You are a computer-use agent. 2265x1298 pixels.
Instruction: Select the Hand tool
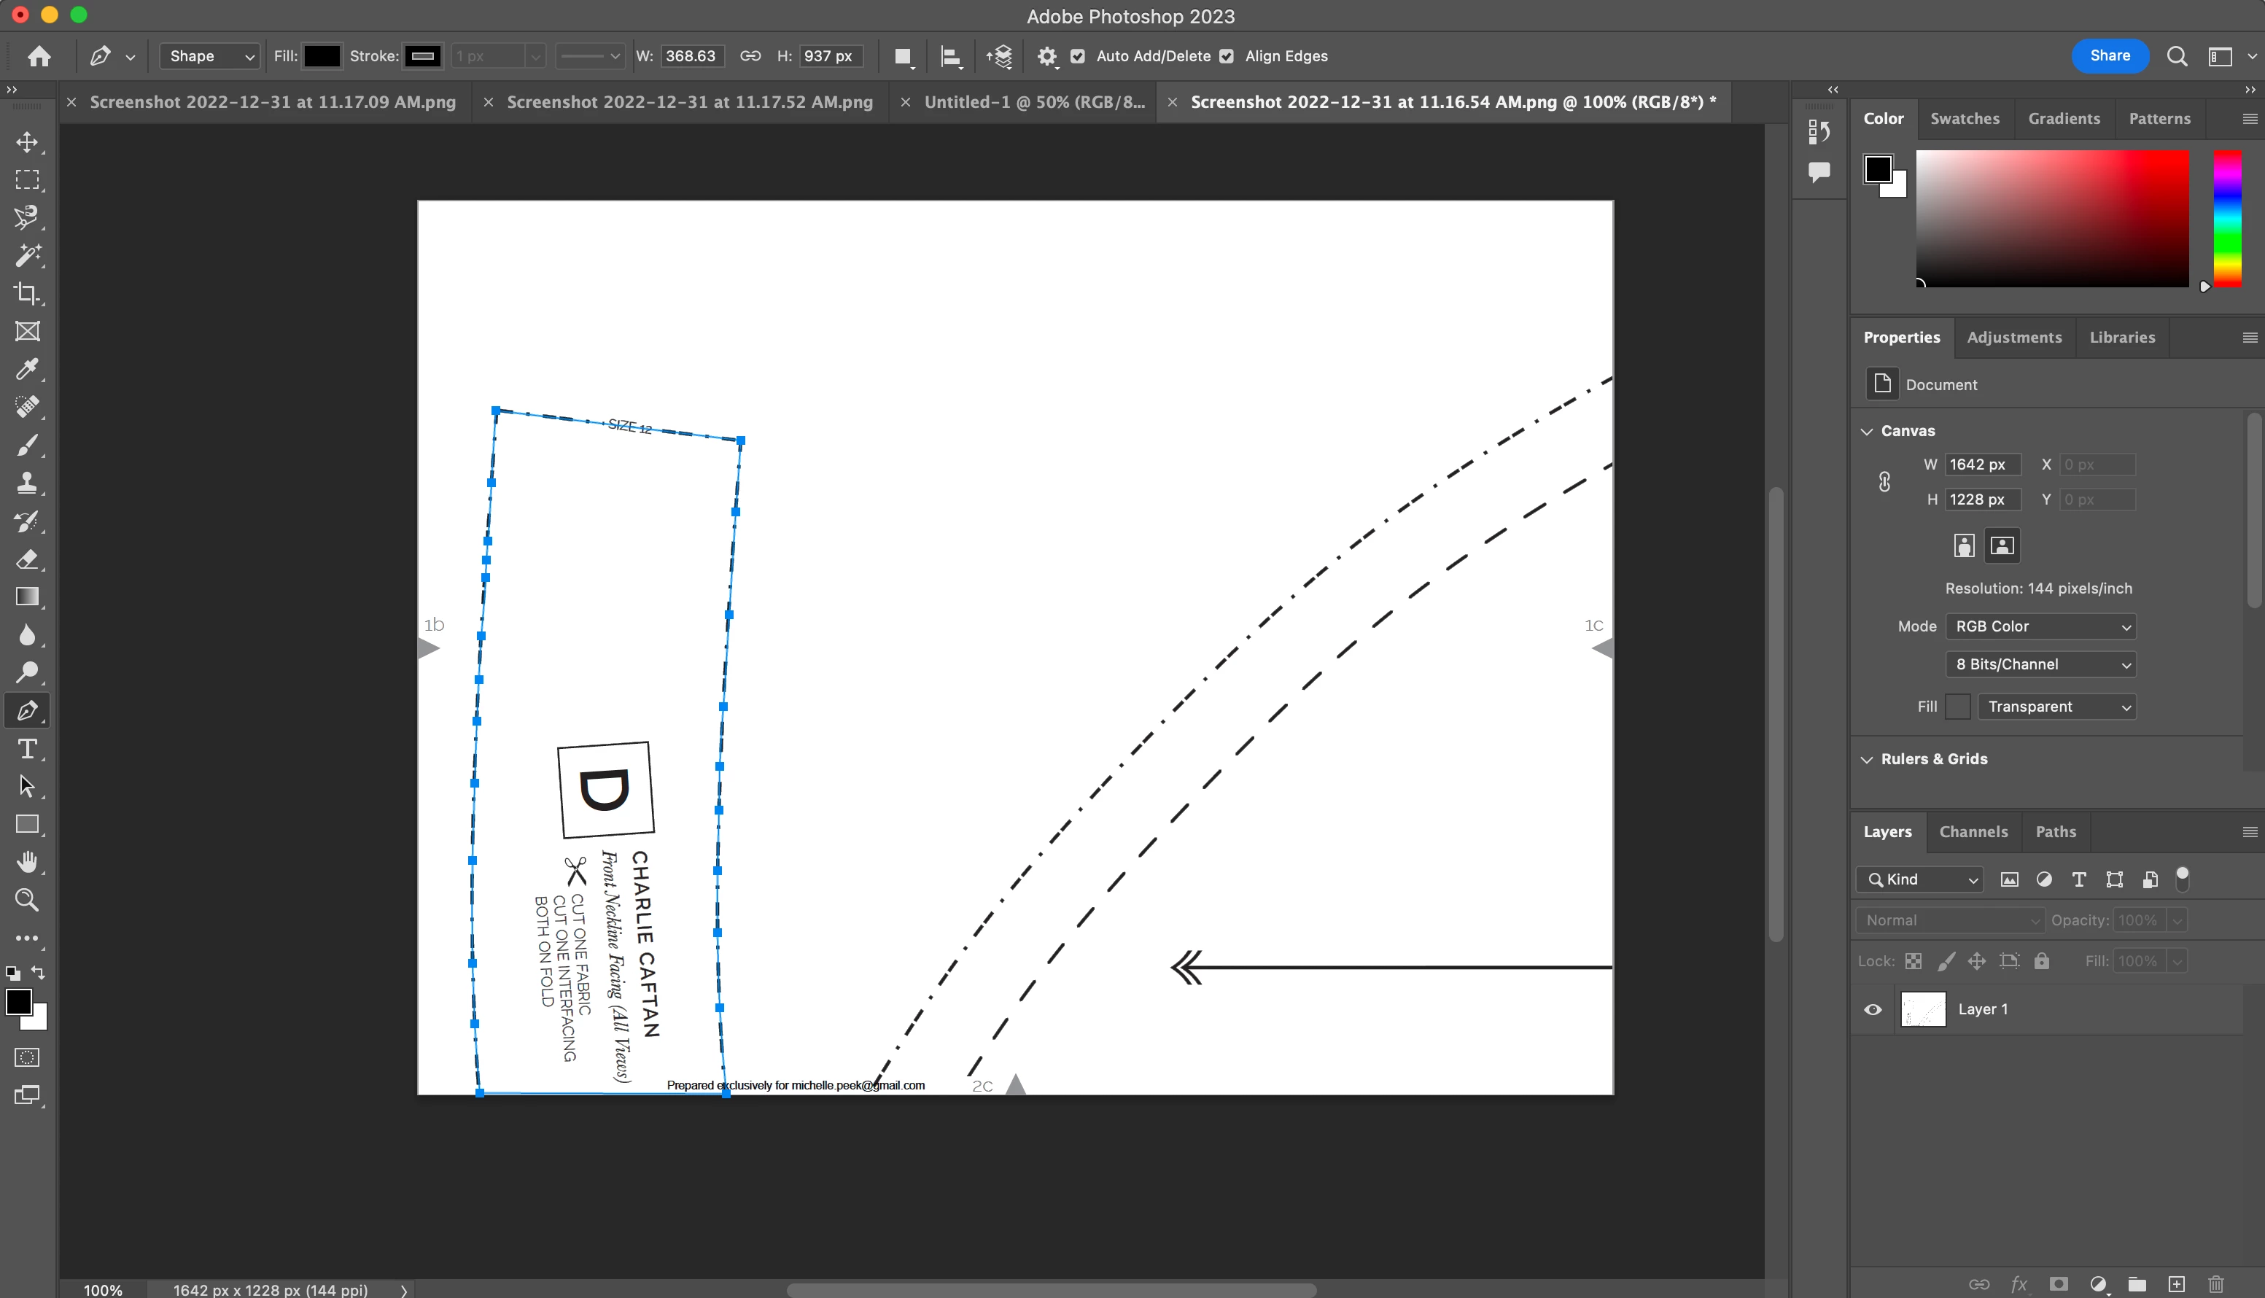27,862
